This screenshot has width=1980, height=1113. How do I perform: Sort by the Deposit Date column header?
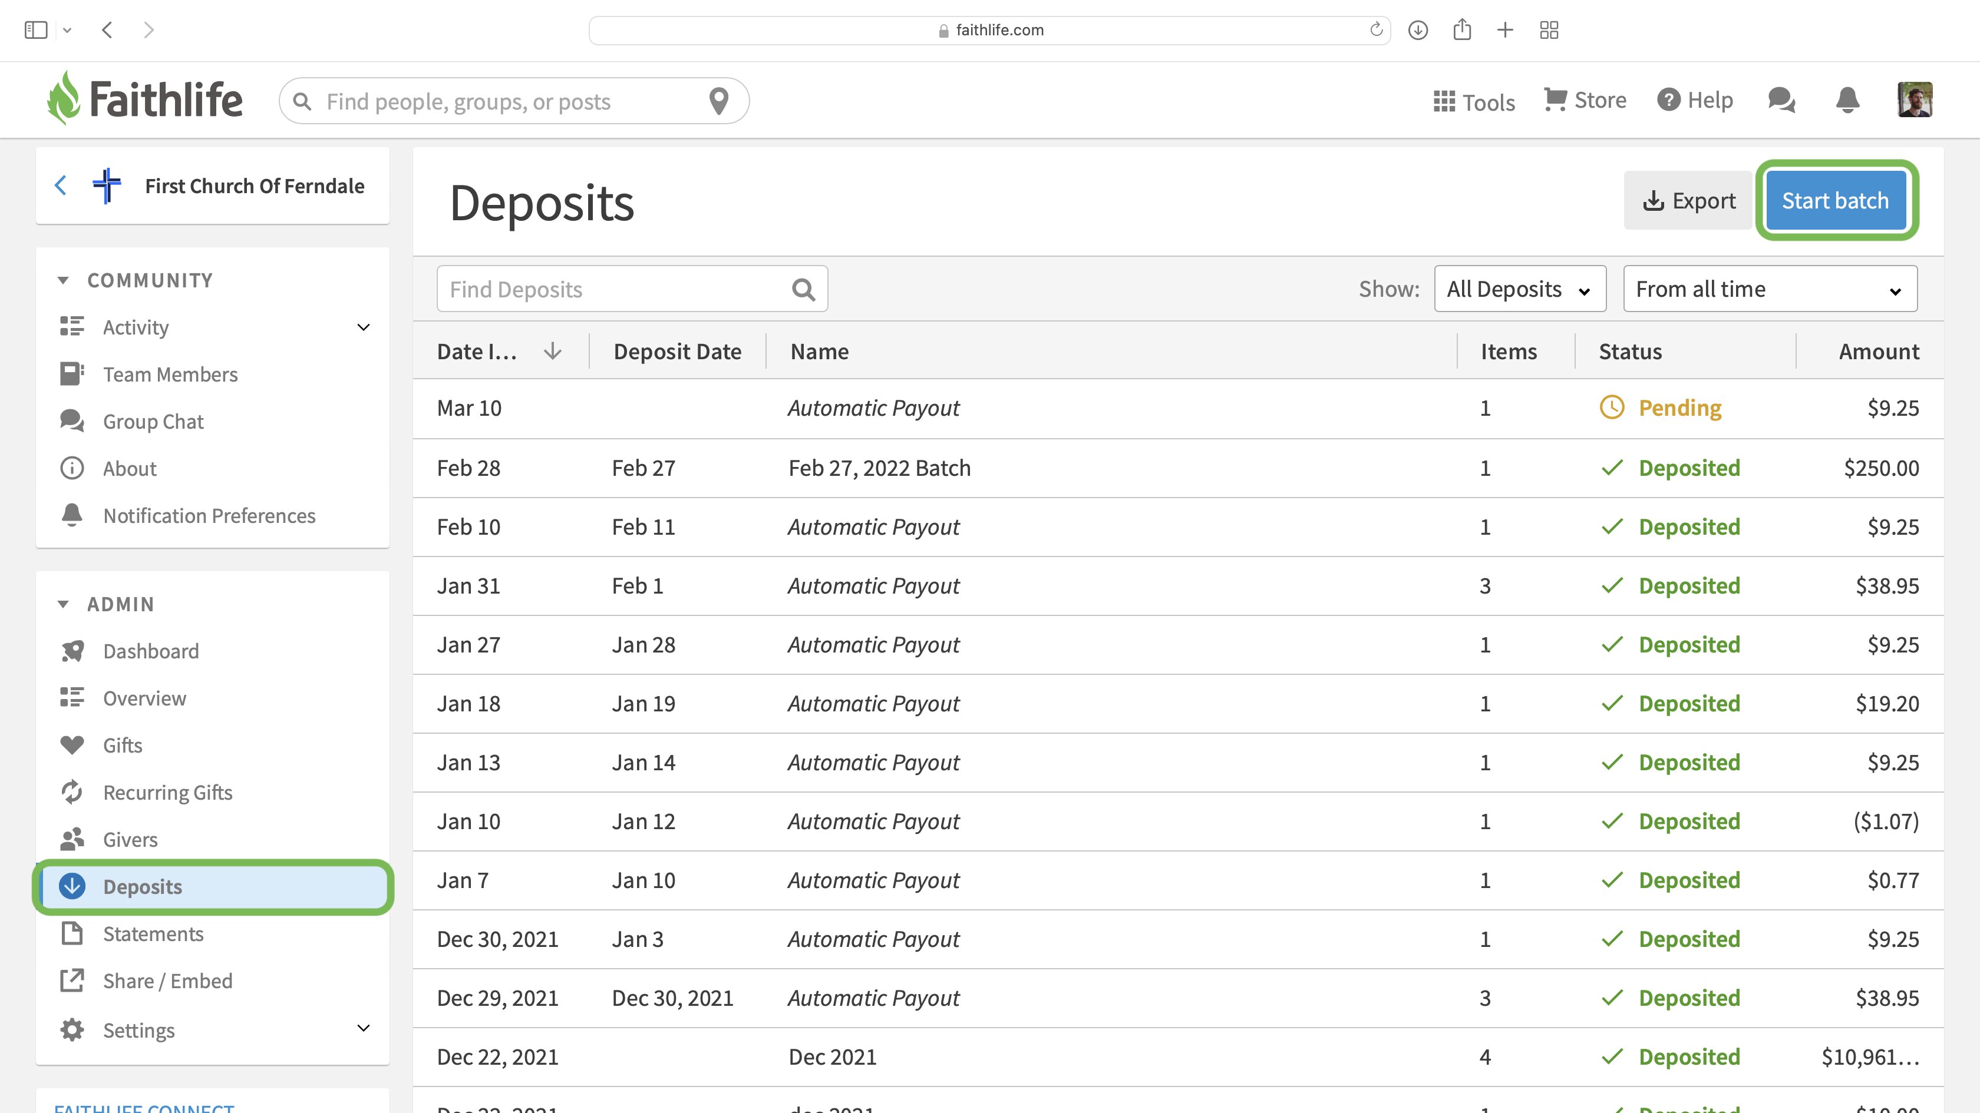tap(677, 351)
